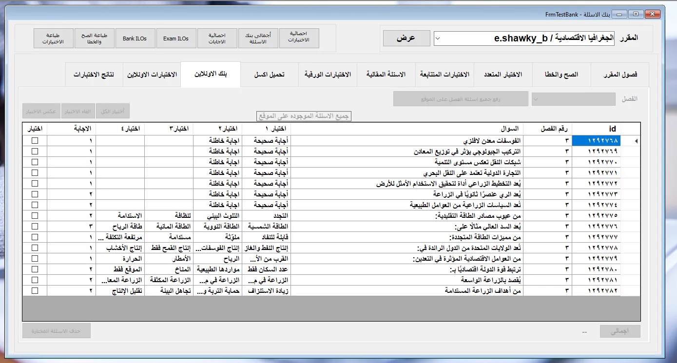Switch to the فصول المقرر tab
677x363 pixels.
pos(619,75)
